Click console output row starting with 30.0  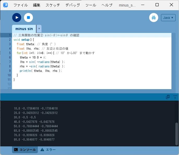pyautogui.click(x=25, y=117)
